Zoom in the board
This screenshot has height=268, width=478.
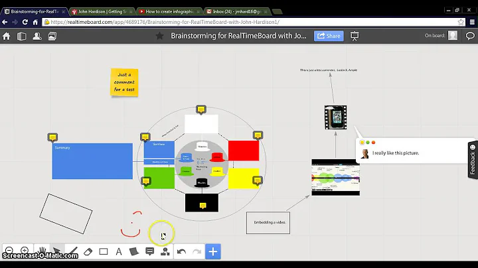point(25,250)
